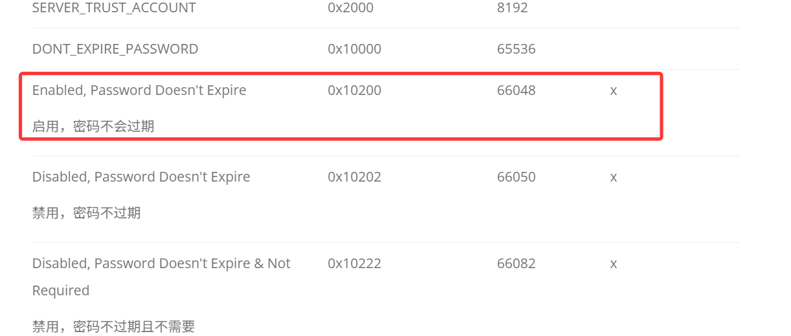Click "Disabled, Password Doesn't Expire" text
This screenshot has height=336, width=791.
point(141,177)
